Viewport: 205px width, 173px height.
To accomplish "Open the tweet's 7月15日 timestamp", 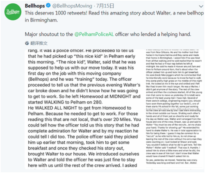I will pos(105,6).
